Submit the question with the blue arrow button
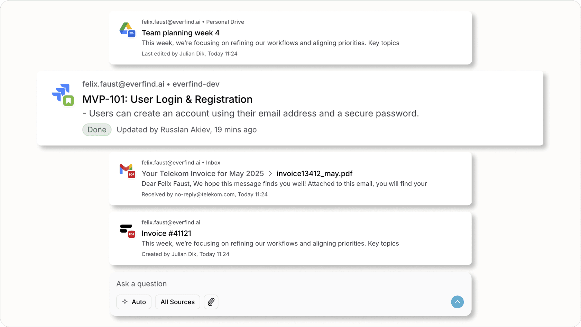581x327 pixels. point(457,302)
